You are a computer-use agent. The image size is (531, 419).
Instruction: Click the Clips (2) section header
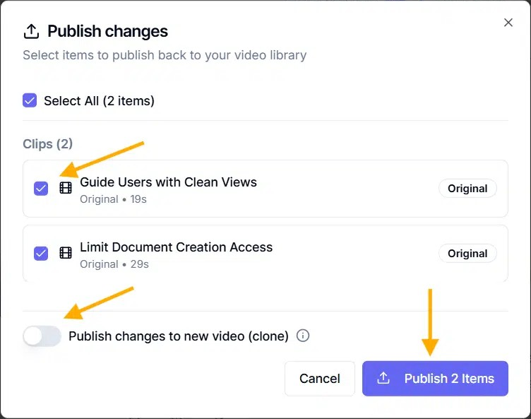[x=47, y=144]
